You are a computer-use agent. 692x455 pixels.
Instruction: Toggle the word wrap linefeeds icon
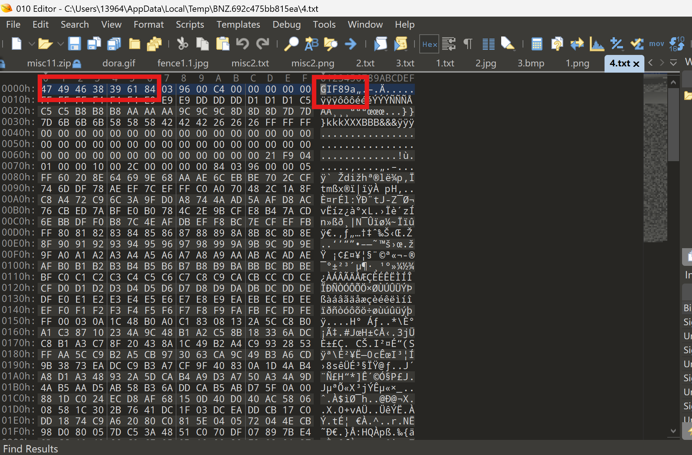click(x=449, y=44)
